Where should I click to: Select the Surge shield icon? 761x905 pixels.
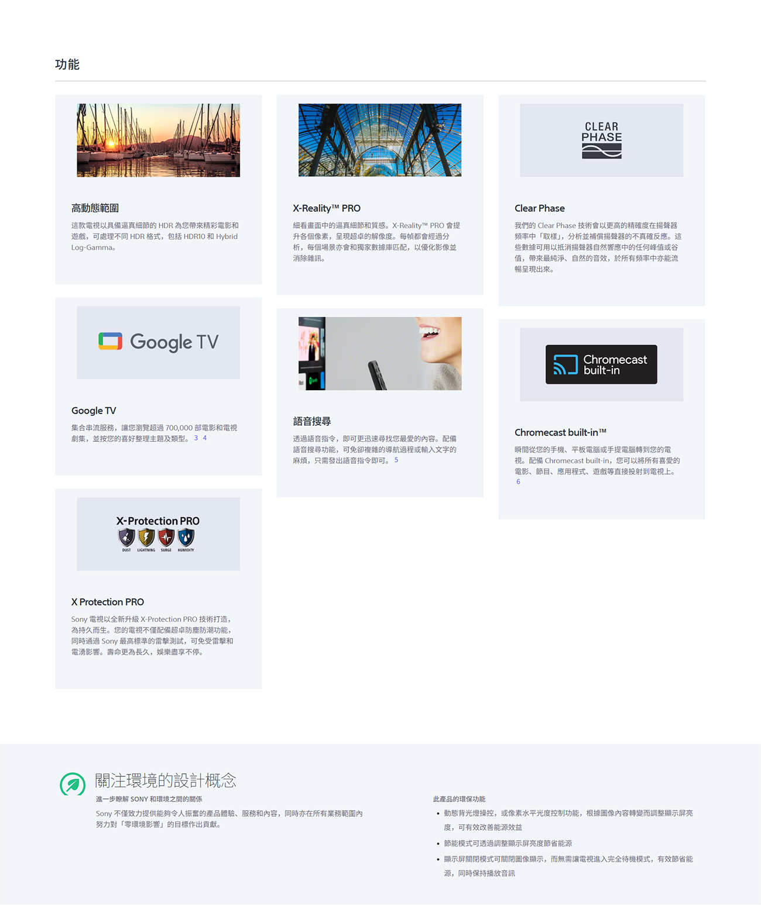(166, 537)
